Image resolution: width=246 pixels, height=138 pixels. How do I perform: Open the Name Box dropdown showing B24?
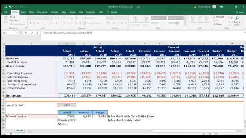click(x=17, y=33)
